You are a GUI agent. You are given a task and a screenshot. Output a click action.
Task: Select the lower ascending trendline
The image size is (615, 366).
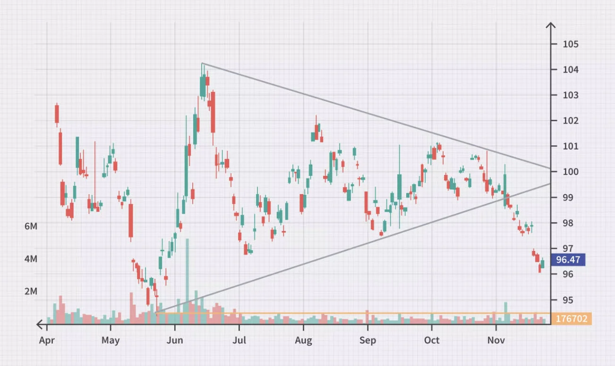coord(353,248)
